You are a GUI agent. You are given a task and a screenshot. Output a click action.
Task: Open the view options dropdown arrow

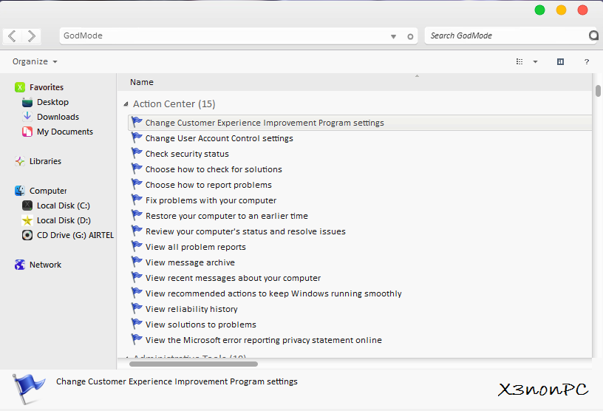(x=535, y=61)
